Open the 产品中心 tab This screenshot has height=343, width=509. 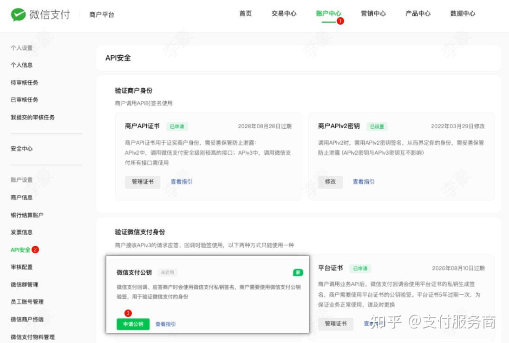pos(418,13)
